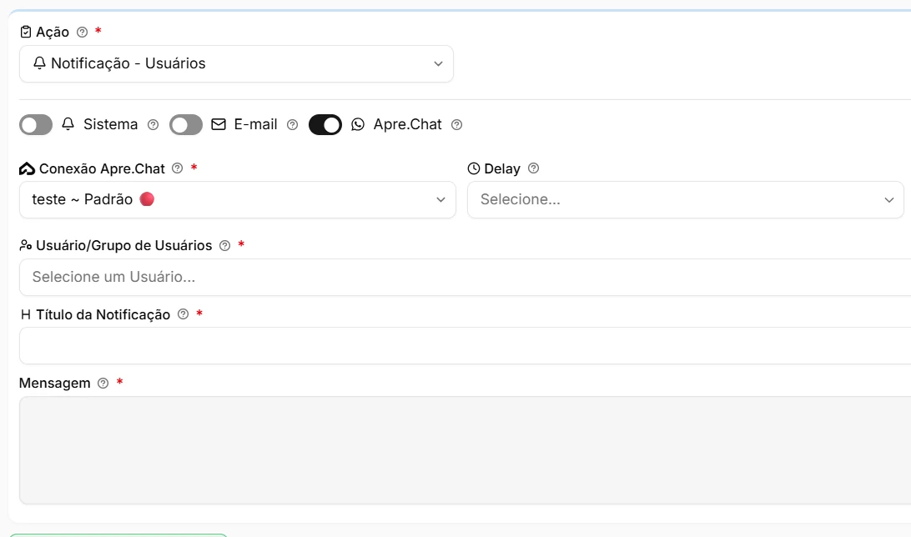Click the clipboard icon beside Ação label
The image size is (911, 537).
point(26,32)
